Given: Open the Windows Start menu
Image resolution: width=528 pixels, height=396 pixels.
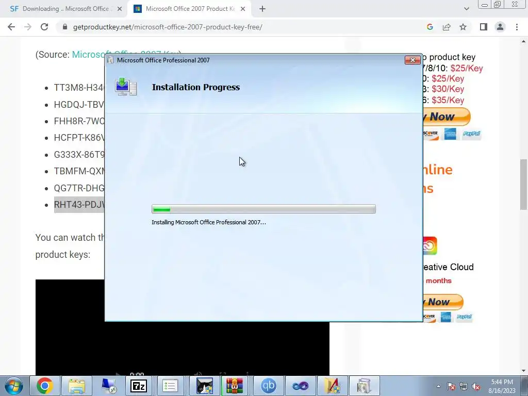Looking at the screenshot, I should [x=14, y=386].
